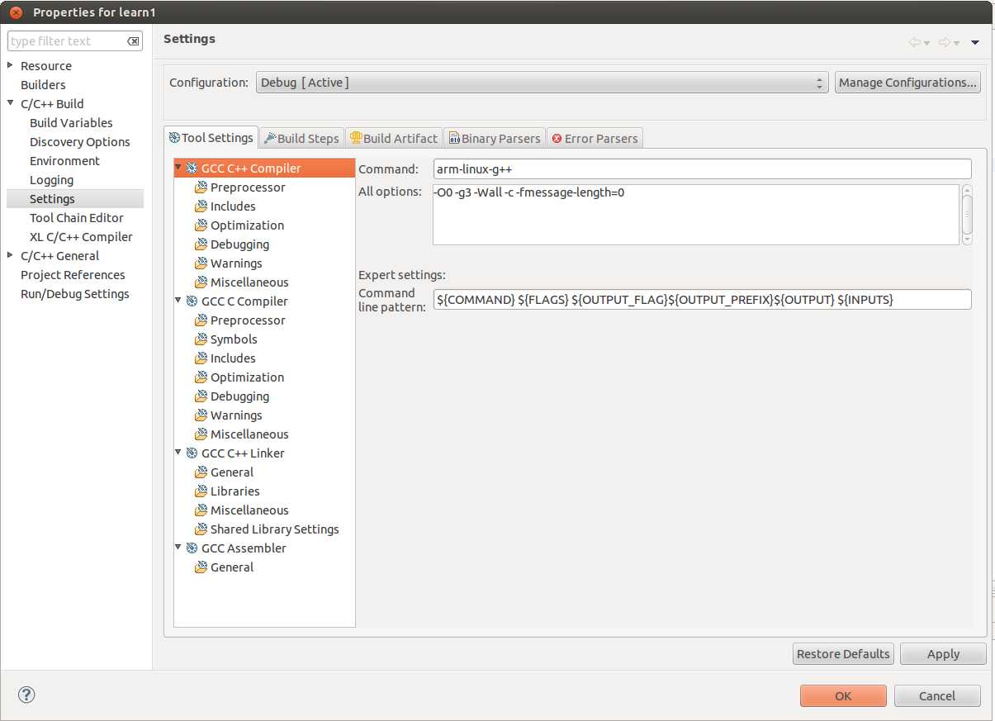Image resolution: width=995 pixels, height=721 pixels.
Task: Open XL C/C++ Compiler page
Action: point(81,237)
